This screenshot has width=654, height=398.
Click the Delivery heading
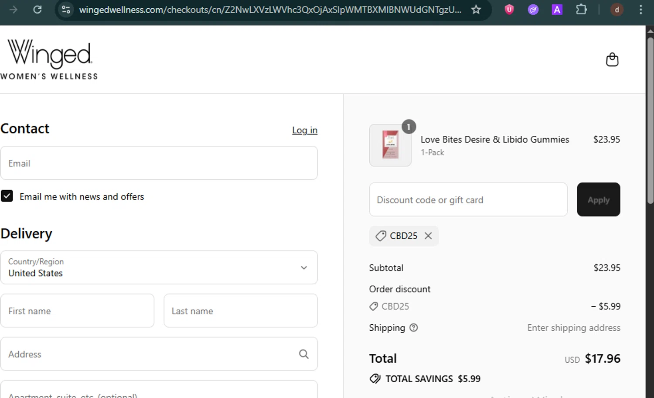click(x=26, y=233)
